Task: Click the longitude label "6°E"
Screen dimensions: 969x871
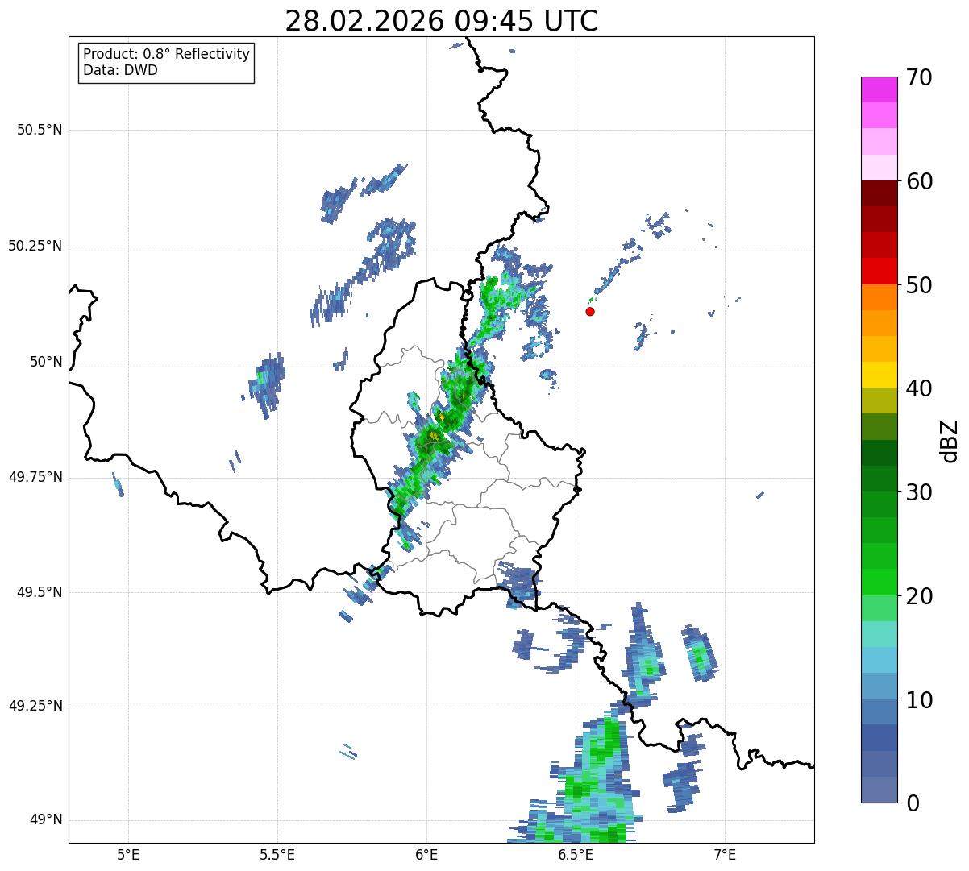Action: tap(426, 855)
